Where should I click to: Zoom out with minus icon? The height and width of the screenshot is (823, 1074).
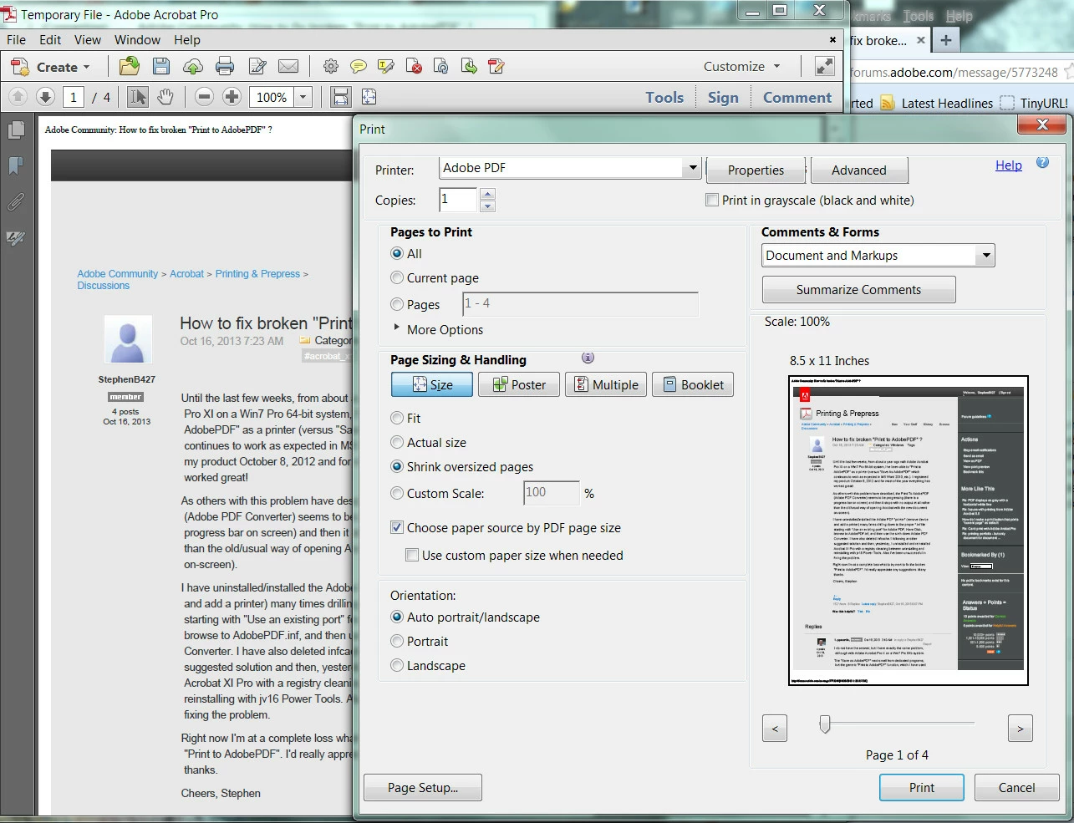[204, 97]
